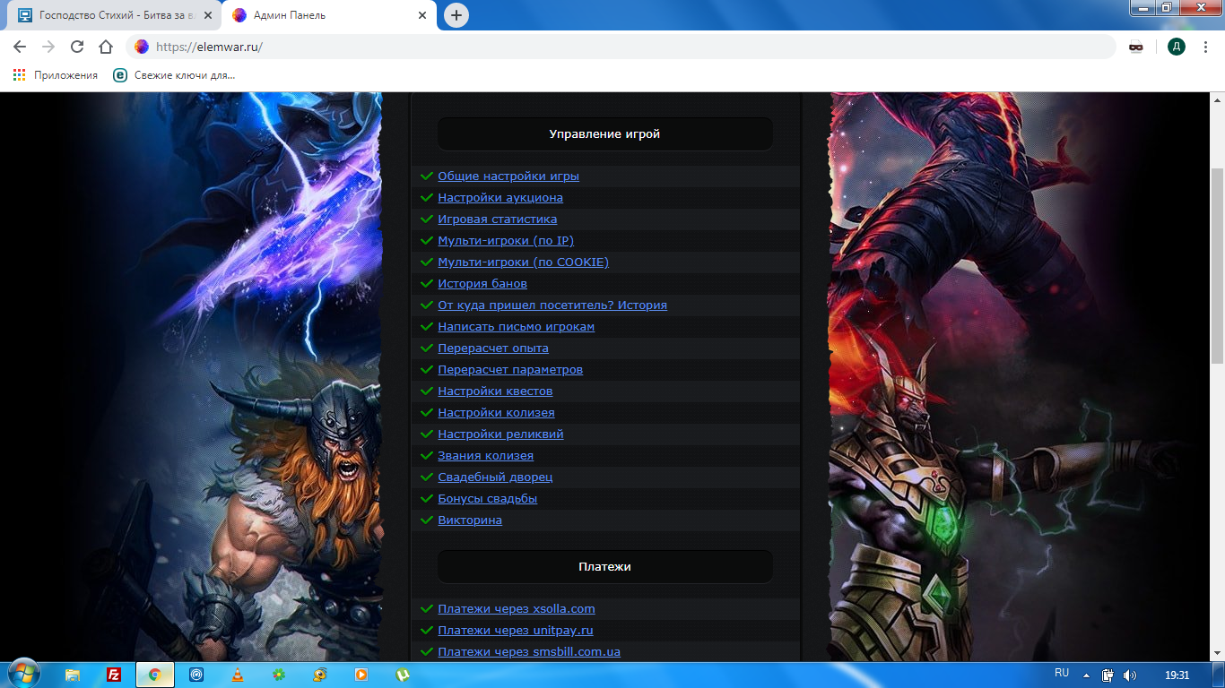Viewport: 1225px width, 688px height.
Task: Show hidden system tray icons
Action: tap(1086, 675)
